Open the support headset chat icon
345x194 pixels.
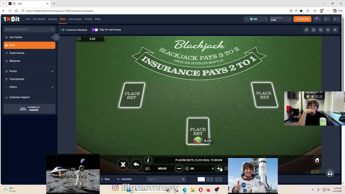pyautogui.click(x=330, y=173)
